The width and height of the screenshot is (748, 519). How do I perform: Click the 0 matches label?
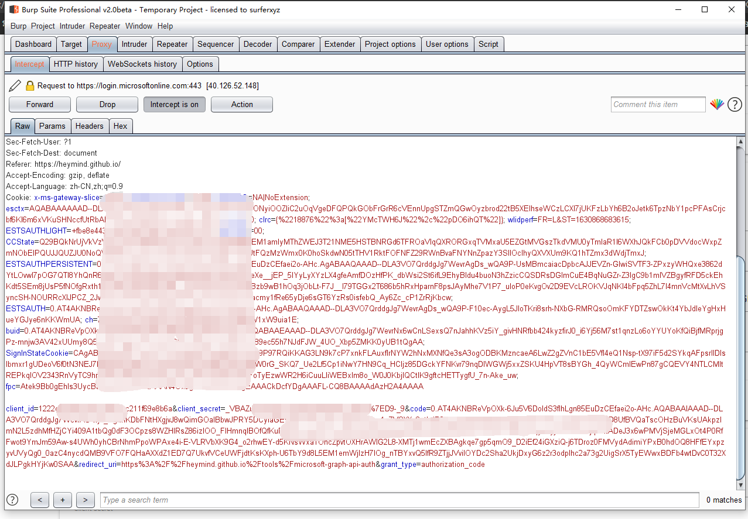(724, 500)
